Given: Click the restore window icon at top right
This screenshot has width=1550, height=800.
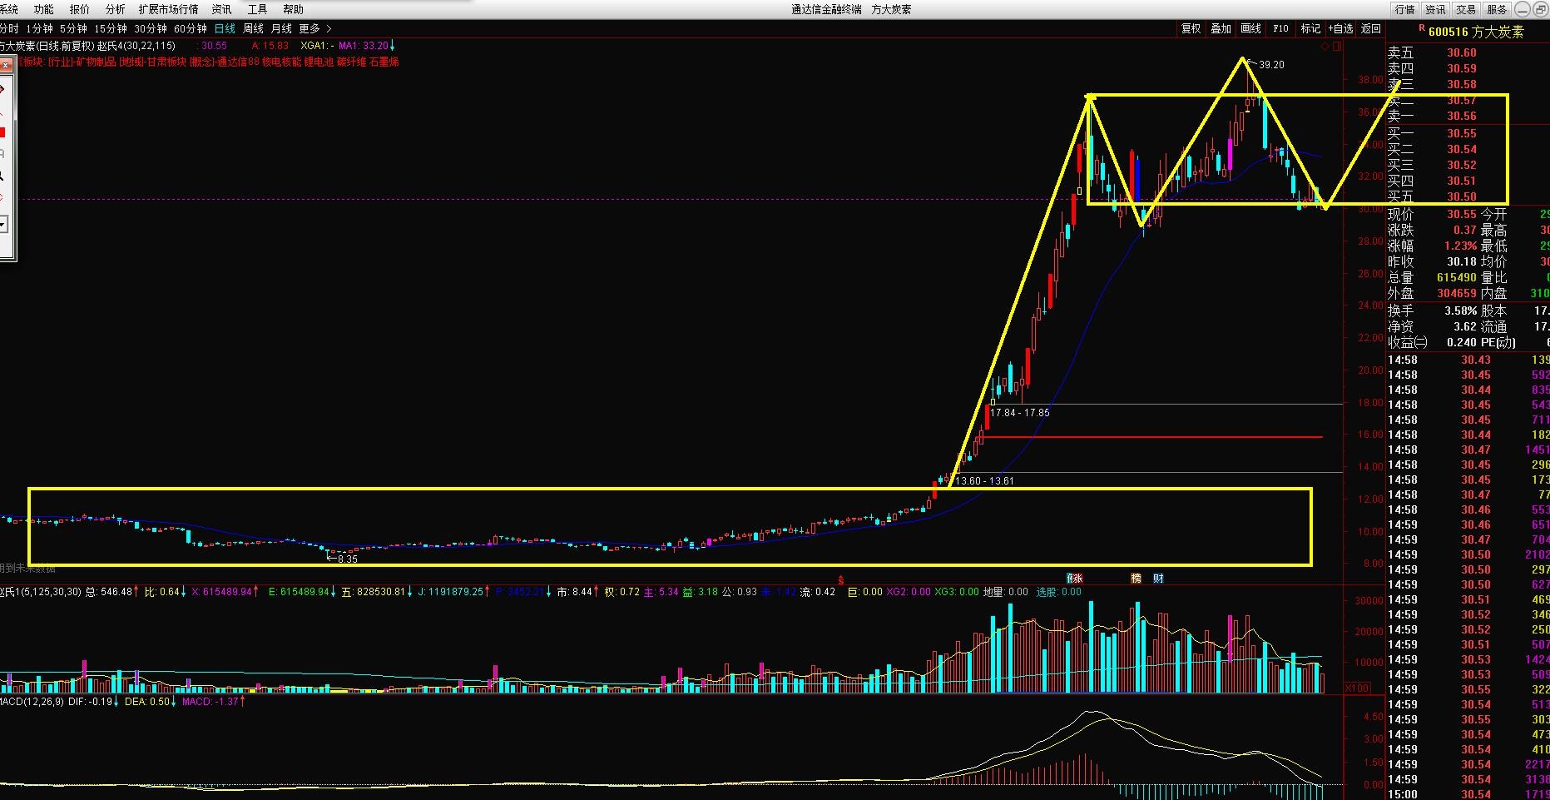Looking at the screenshot, I should (1540, 9).
